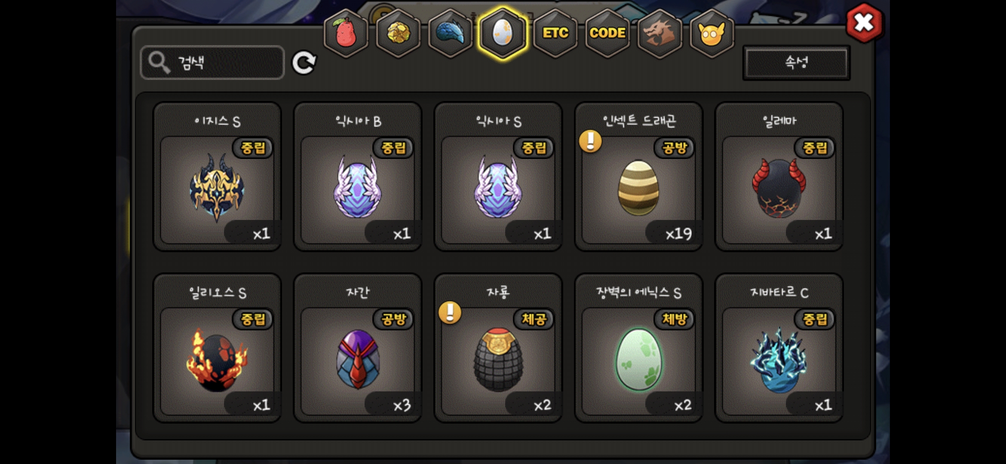
Task: Open the ETC items tab
Action: coord(555,34)
